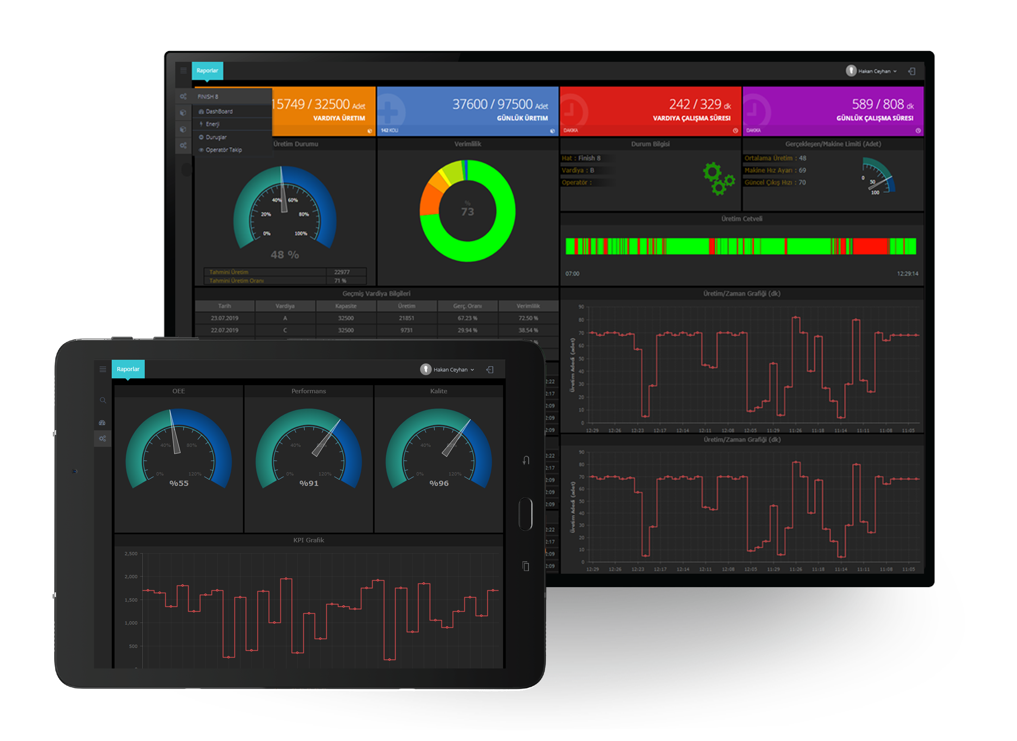Click the Raporlar tab on the monitor
Image resolution: width=1017 pixels, height=741 pixels.
coord(207,71)
